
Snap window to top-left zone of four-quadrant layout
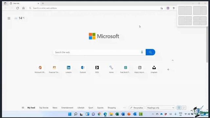point(196,18)
